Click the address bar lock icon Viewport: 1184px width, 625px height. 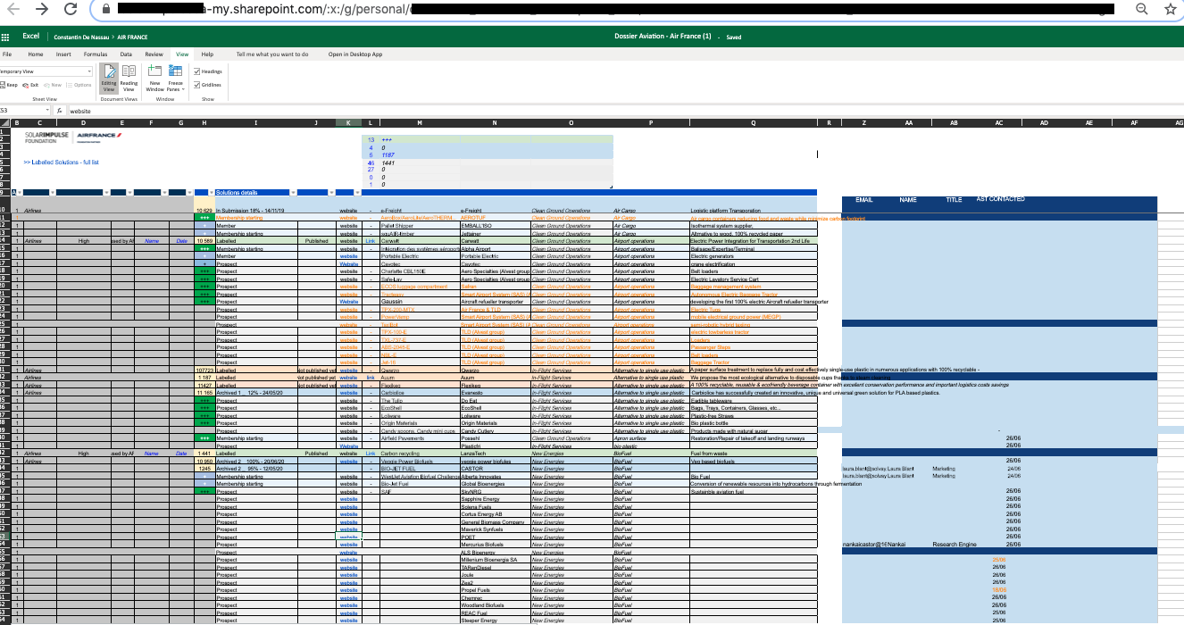tap(106, 9)
